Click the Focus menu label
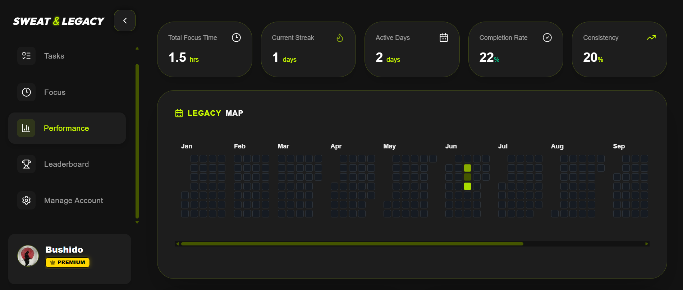Image resolution: width=683 pixels, height=290 pixels. tap(55, 92)
